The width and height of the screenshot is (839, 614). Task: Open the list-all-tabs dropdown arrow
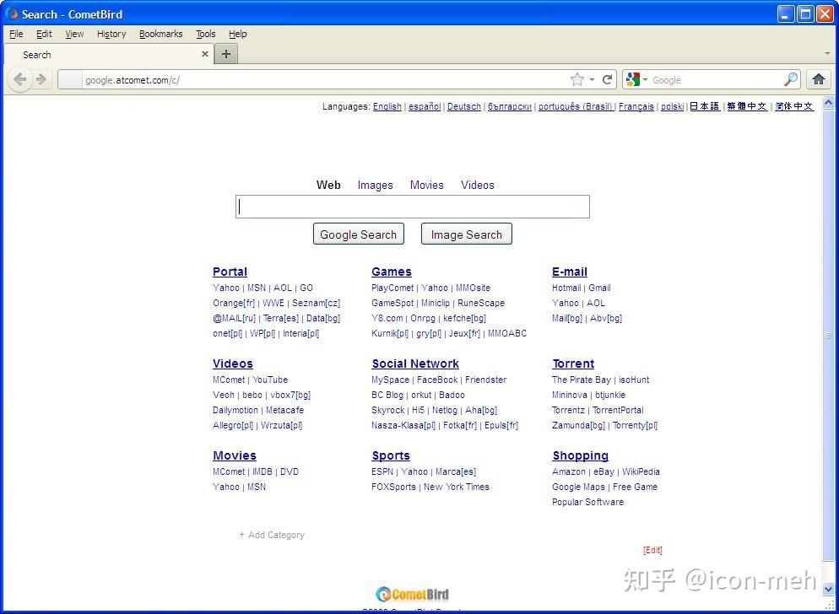pos(826,53)
